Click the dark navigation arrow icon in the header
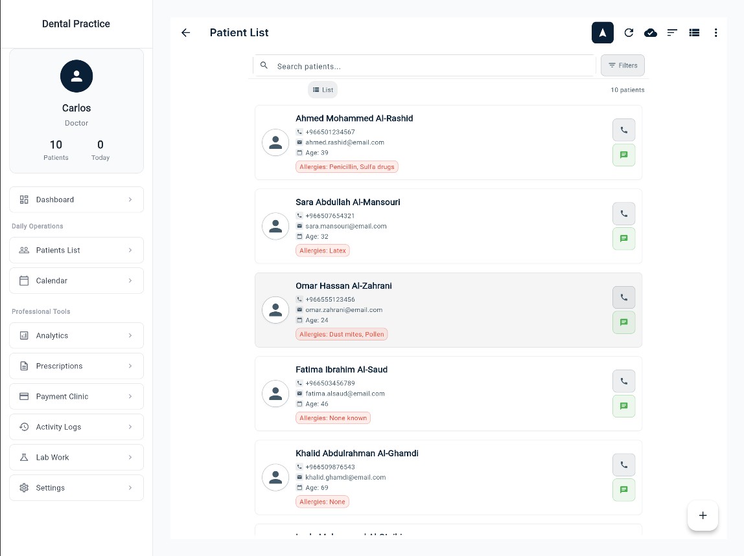 click(x=602, y=33)
